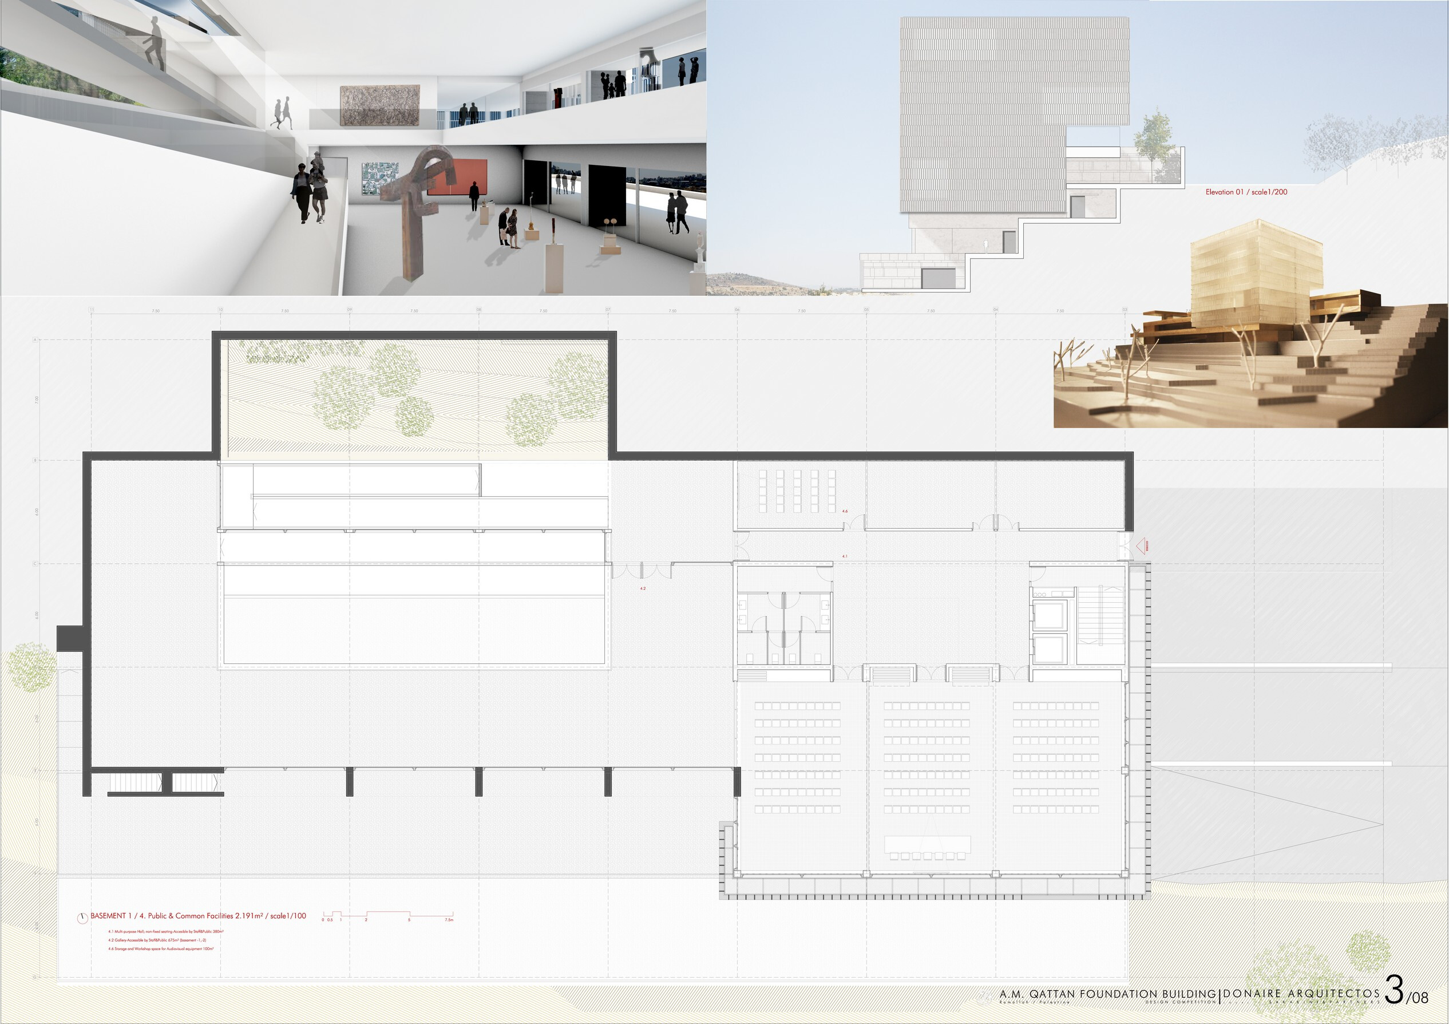The image size is (1449, 1024).
Task: Click the north arrow compass symbol
Action: (x=81, y=919)
